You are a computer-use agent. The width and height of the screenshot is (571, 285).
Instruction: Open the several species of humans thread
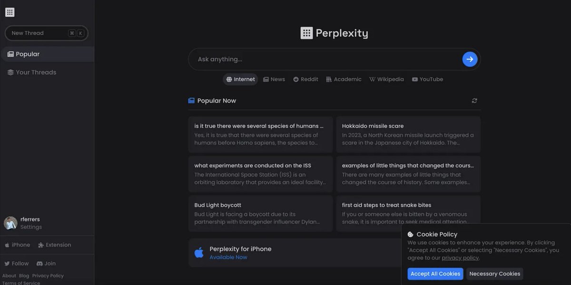(260, 134)
